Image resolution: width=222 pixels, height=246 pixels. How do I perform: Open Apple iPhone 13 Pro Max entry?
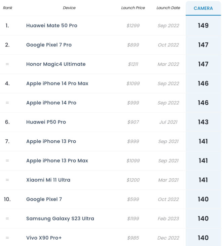pyautogui.click(x=57, y=161)
